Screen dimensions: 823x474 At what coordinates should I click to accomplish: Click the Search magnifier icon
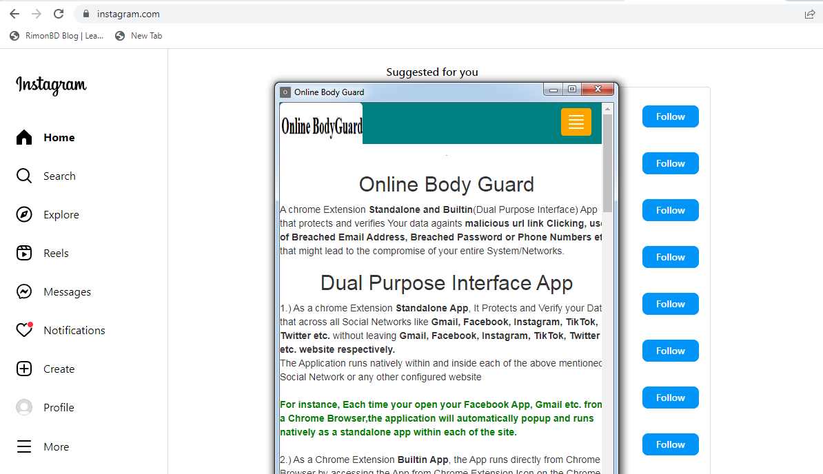pos(24,176)
